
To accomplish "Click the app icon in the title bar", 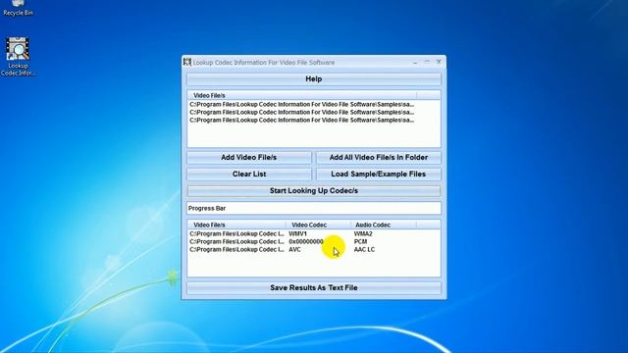I will click(x=187, y=62).
